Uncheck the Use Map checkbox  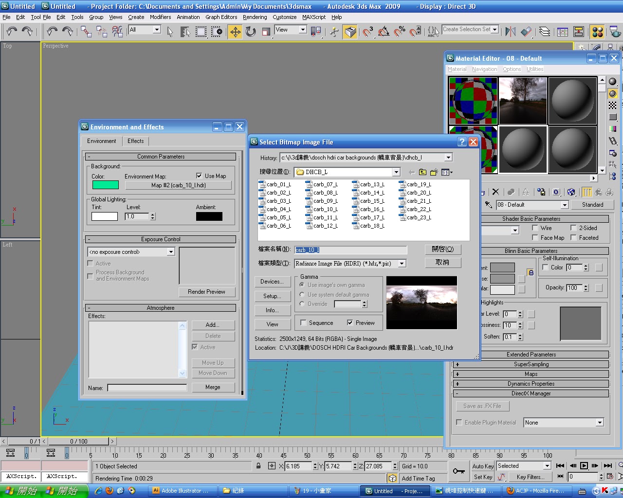[199, 176]
